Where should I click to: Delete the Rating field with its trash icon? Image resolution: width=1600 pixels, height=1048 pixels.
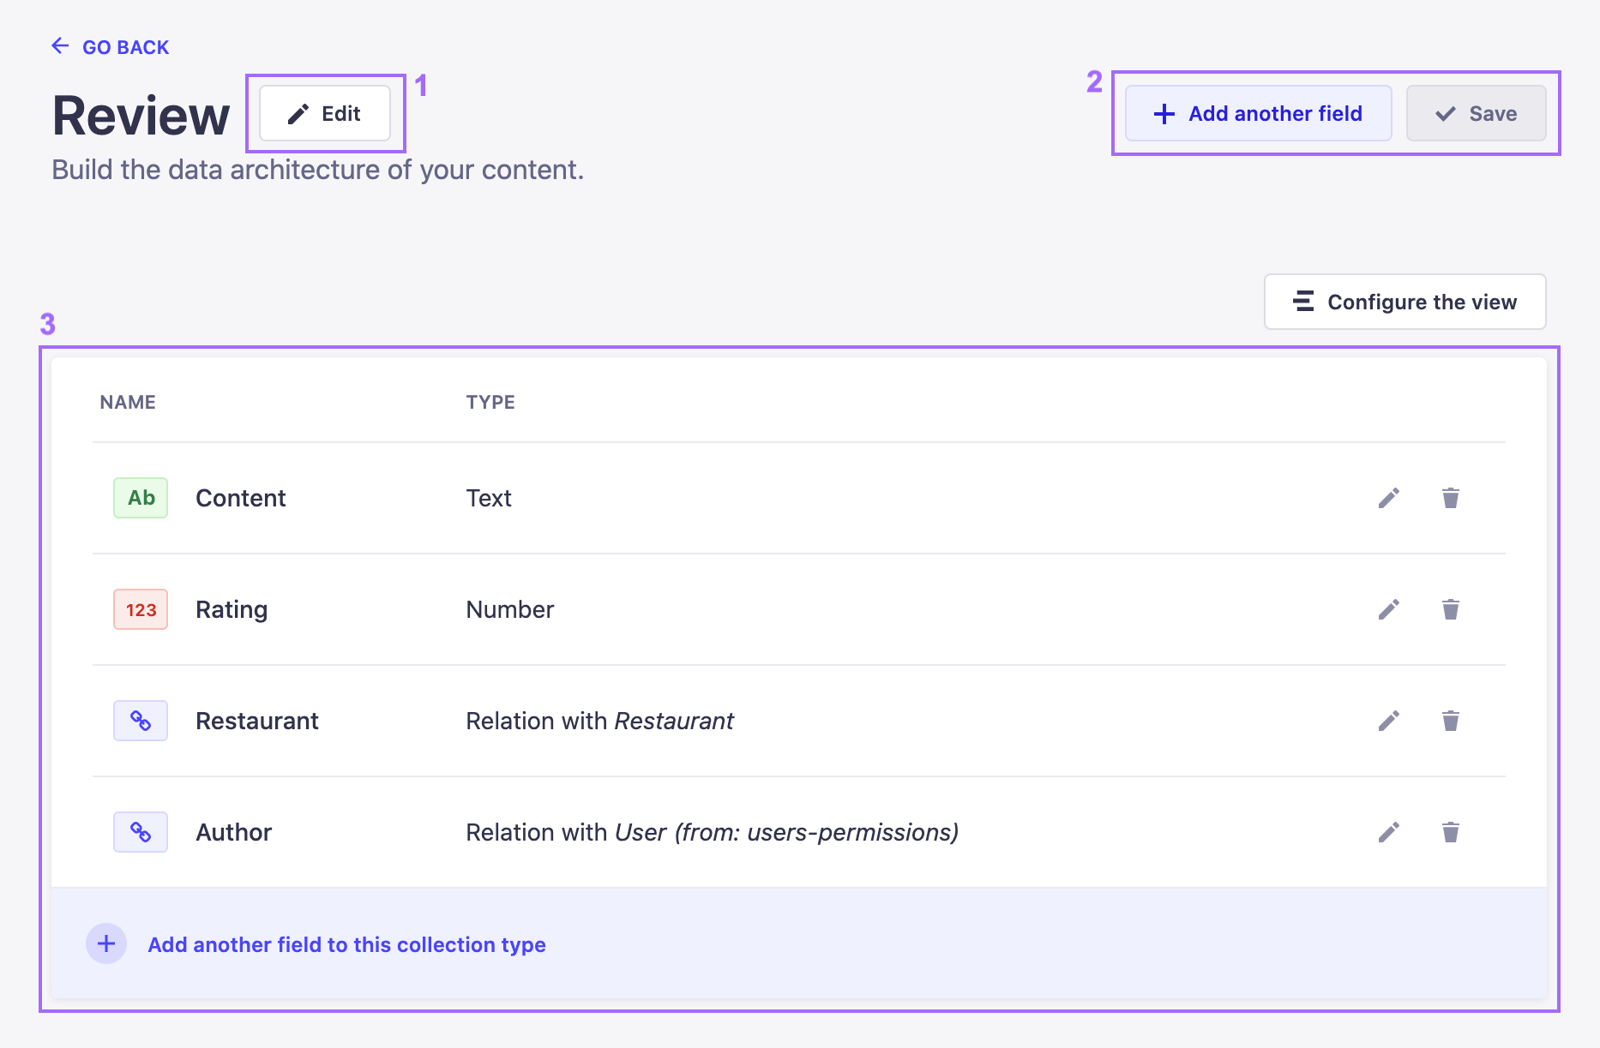1450,609
